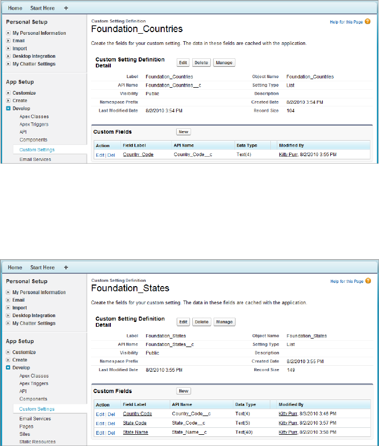Expand Customize node in top sidebar
Screen dimensions: 379x446
[8, 93]
